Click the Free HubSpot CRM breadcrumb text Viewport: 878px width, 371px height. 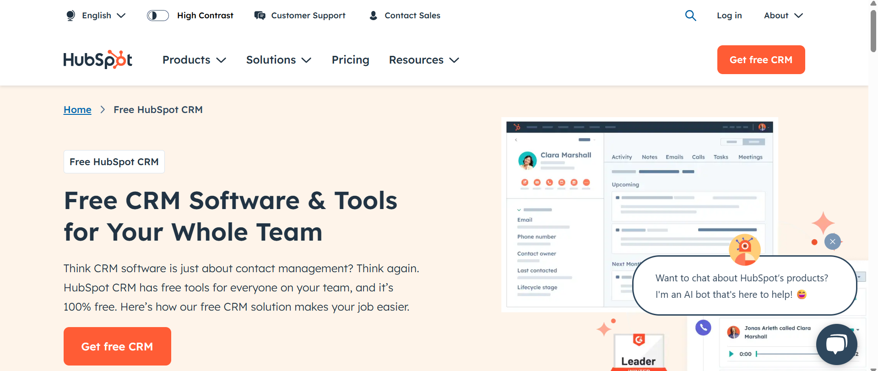point(158,110)
